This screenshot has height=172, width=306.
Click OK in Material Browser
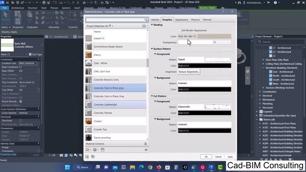206,157
